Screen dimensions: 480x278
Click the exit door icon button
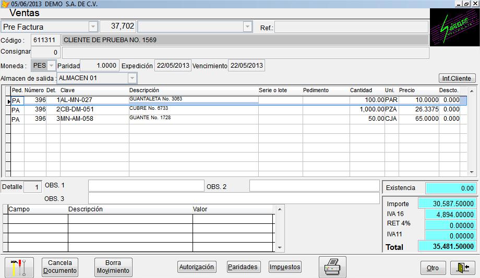[x=463, y=268]
